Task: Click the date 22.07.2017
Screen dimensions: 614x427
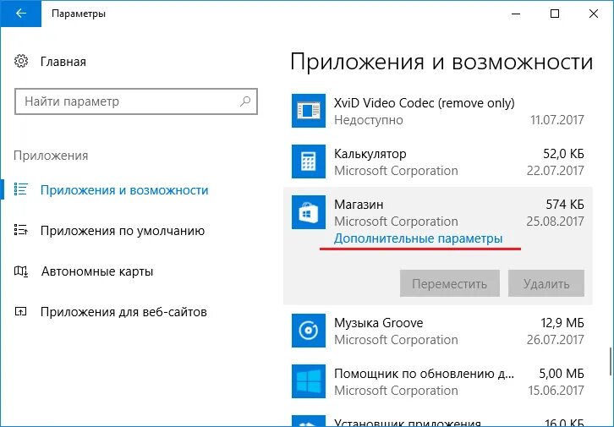Action: (x=555, y=171)
